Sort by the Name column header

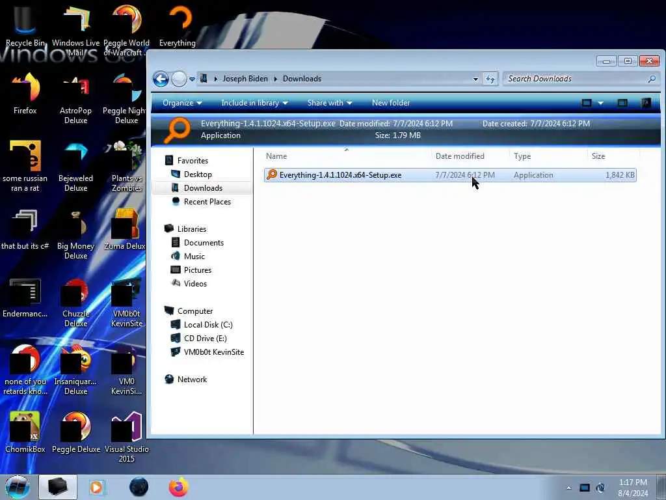tap(347, 156)
